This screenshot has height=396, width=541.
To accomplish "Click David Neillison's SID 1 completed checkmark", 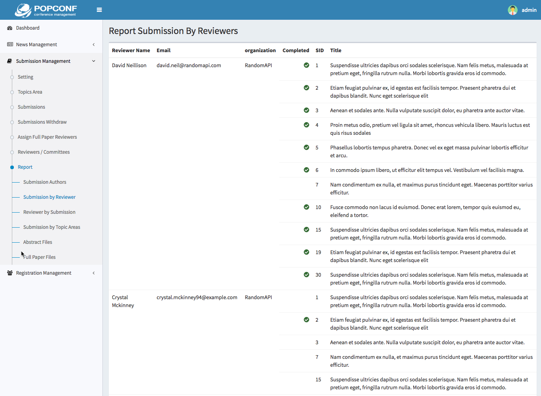I will (x=306, y=65).
